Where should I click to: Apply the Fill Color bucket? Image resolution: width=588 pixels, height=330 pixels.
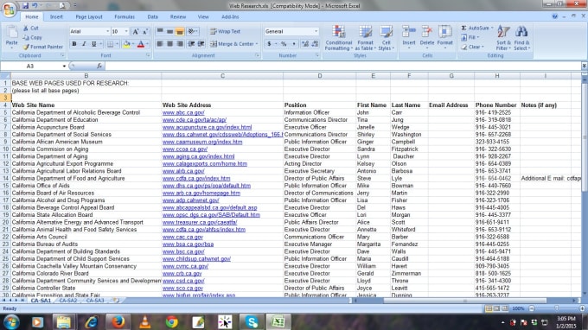click(126, 44)
